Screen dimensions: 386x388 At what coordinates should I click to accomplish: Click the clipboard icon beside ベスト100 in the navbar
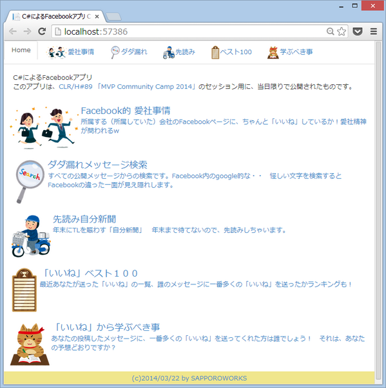[x=215, y=53]
